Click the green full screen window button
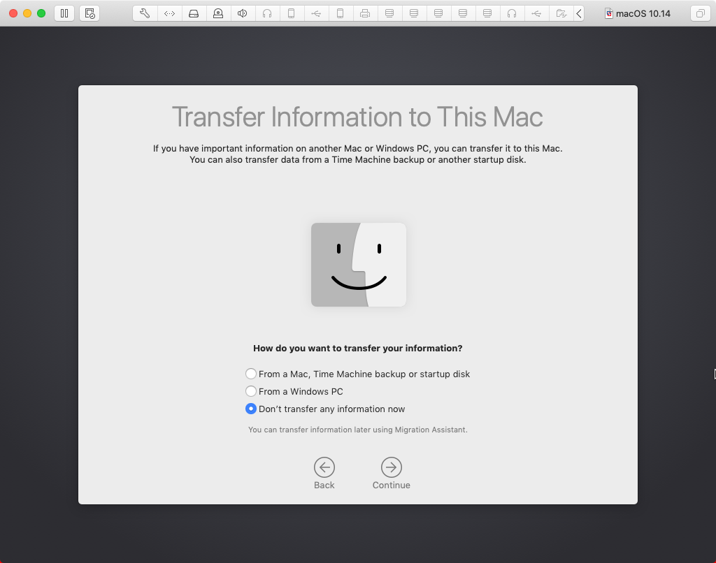 point(41,13)
